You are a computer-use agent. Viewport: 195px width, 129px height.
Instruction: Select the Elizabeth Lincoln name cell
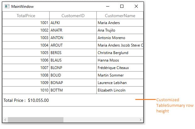pyautogui.click(x=120, y=90)
